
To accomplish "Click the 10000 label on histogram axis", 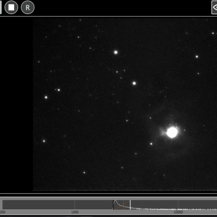I will click(x=178, y=212).
